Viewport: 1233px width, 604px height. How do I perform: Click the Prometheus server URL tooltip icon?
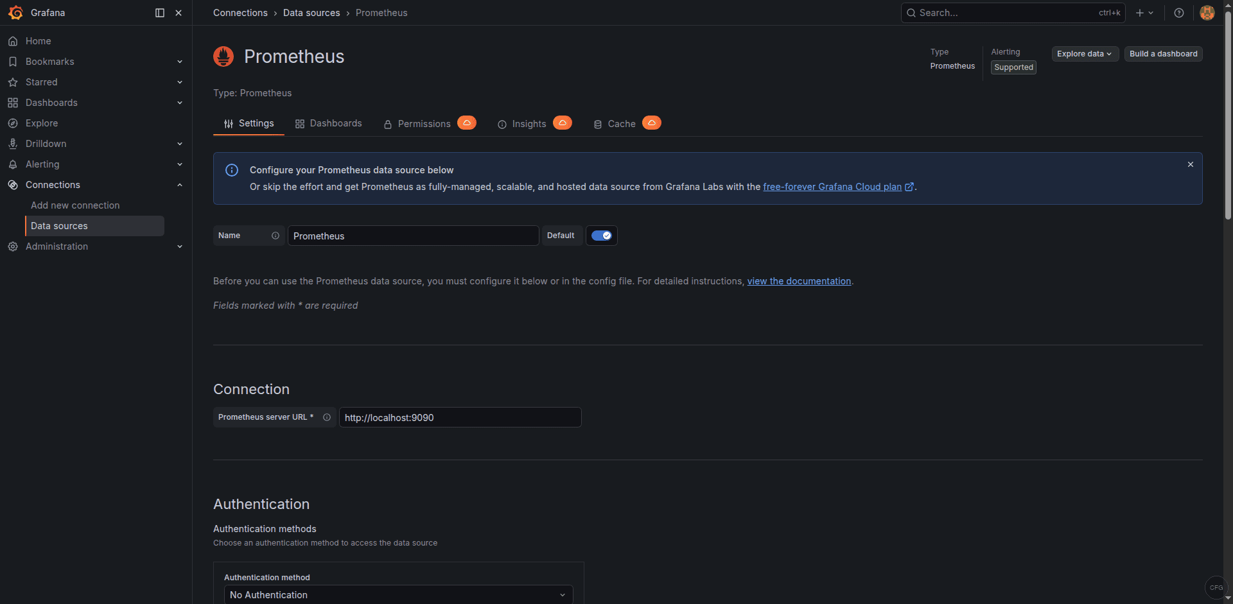327,417
